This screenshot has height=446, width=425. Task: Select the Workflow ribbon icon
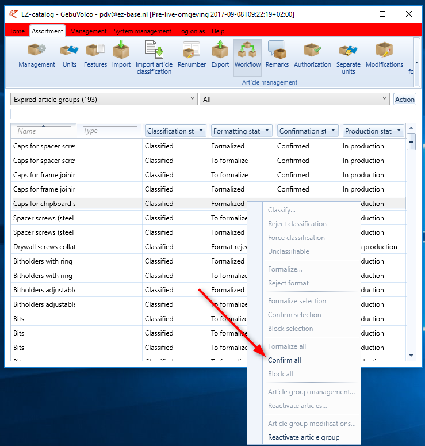[x=247, y=57]
